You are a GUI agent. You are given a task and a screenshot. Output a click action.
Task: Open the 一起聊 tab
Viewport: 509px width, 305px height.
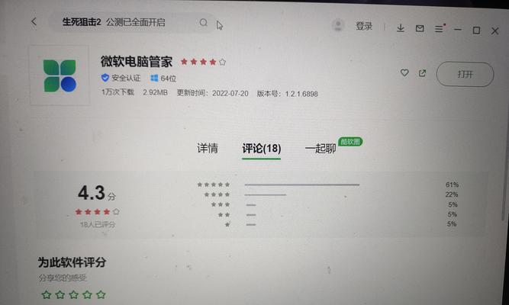tap(321, 149)
